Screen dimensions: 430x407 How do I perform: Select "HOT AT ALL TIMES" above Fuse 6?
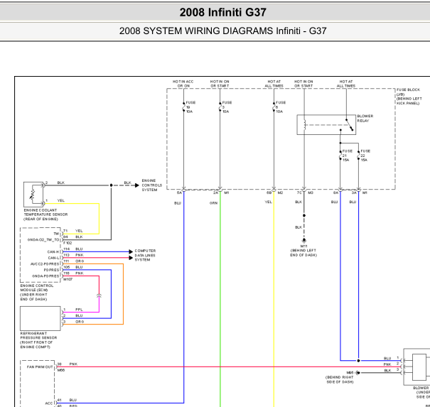coord(274,84)
